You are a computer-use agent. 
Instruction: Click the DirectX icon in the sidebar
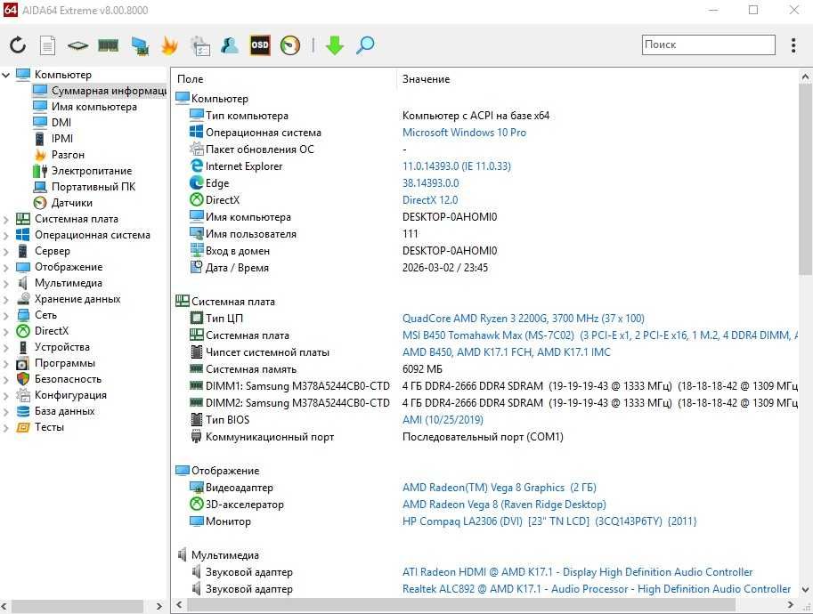[x=23, y=331]
